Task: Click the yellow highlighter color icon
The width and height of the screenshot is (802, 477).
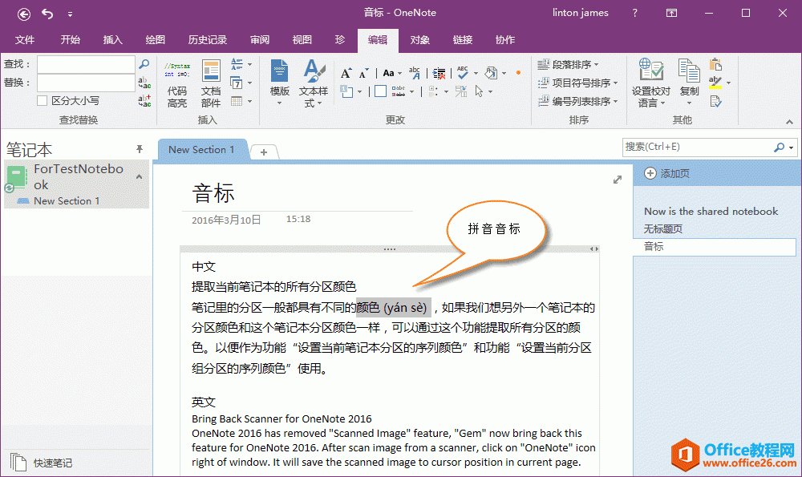Action: (716, 83)
